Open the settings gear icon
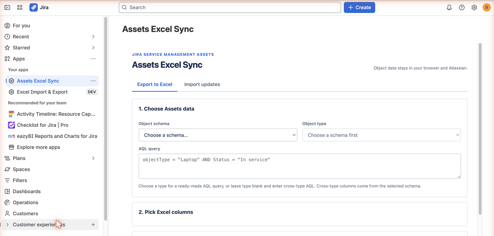494x236 pixels. (474, 7)
